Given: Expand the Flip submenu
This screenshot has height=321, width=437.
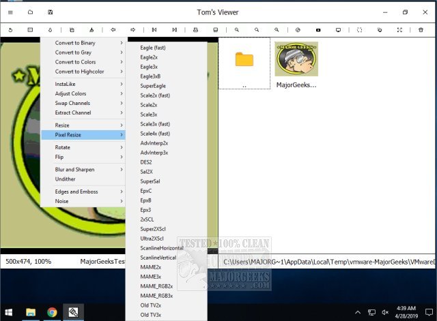Looking at the screenshot, I should click(x=83, y=157).
